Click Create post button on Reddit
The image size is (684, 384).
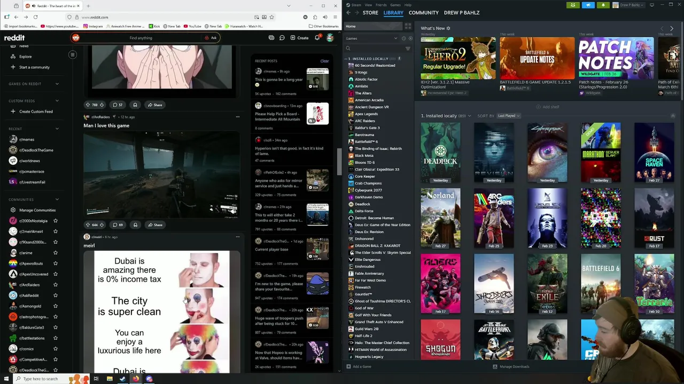[299, 38]
